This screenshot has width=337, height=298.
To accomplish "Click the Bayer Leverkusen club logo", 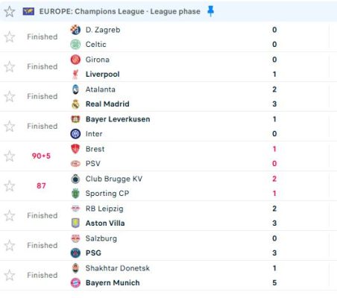I will 75,119.
